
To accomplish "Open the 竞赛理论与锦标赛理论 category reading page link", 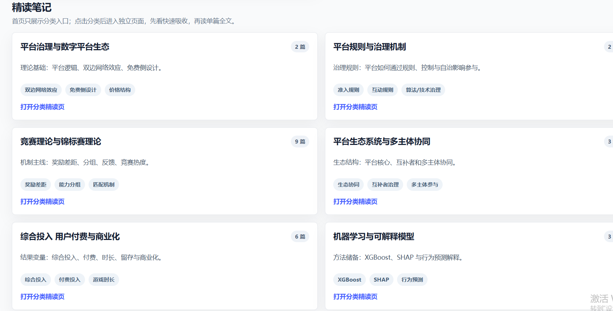I will (x=42, y=202).
